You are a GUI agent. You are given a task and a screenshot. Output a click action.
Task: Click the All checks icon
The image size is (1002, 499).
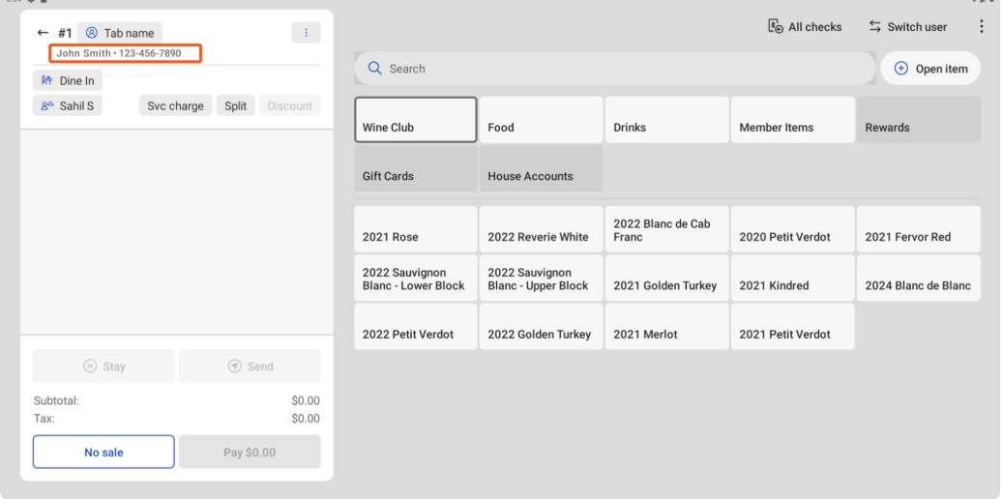pyautogui.click(x=775, y=27)
